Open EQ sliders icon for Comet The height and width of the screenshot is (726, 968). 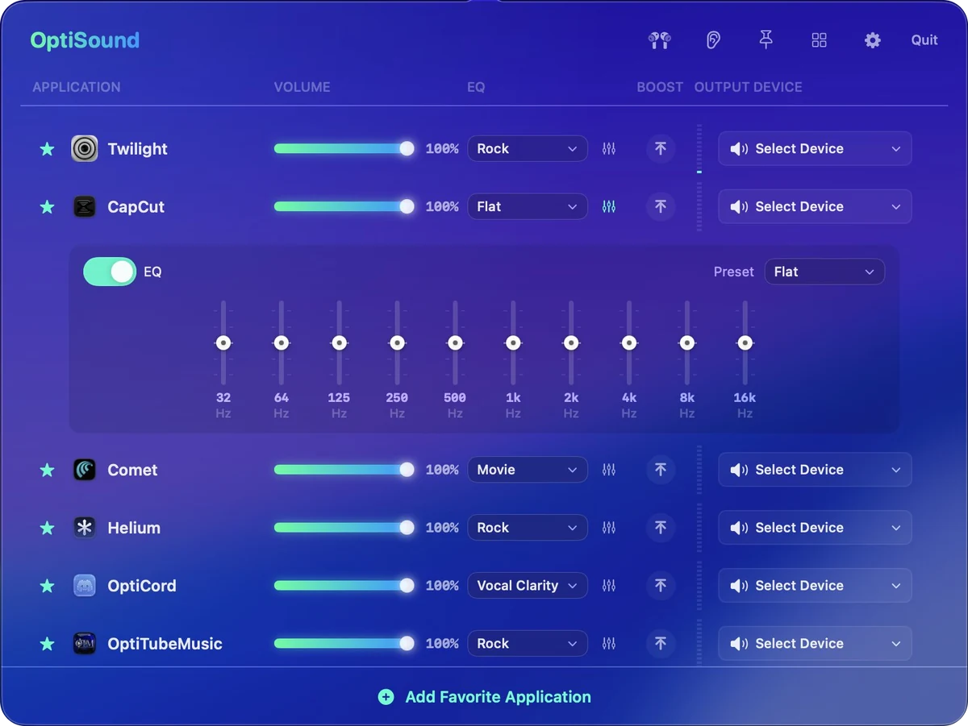click(x=609, y=470)
